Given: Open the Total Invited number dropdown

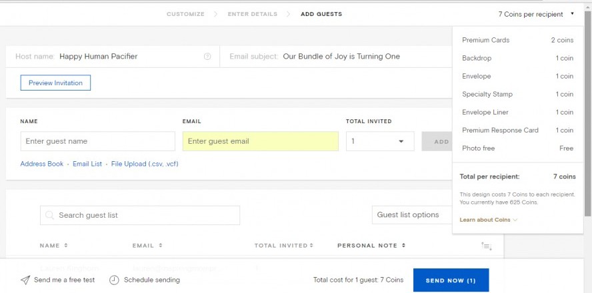Looking at the screenshot, I should pyautogui.click(x=380, y=141).
